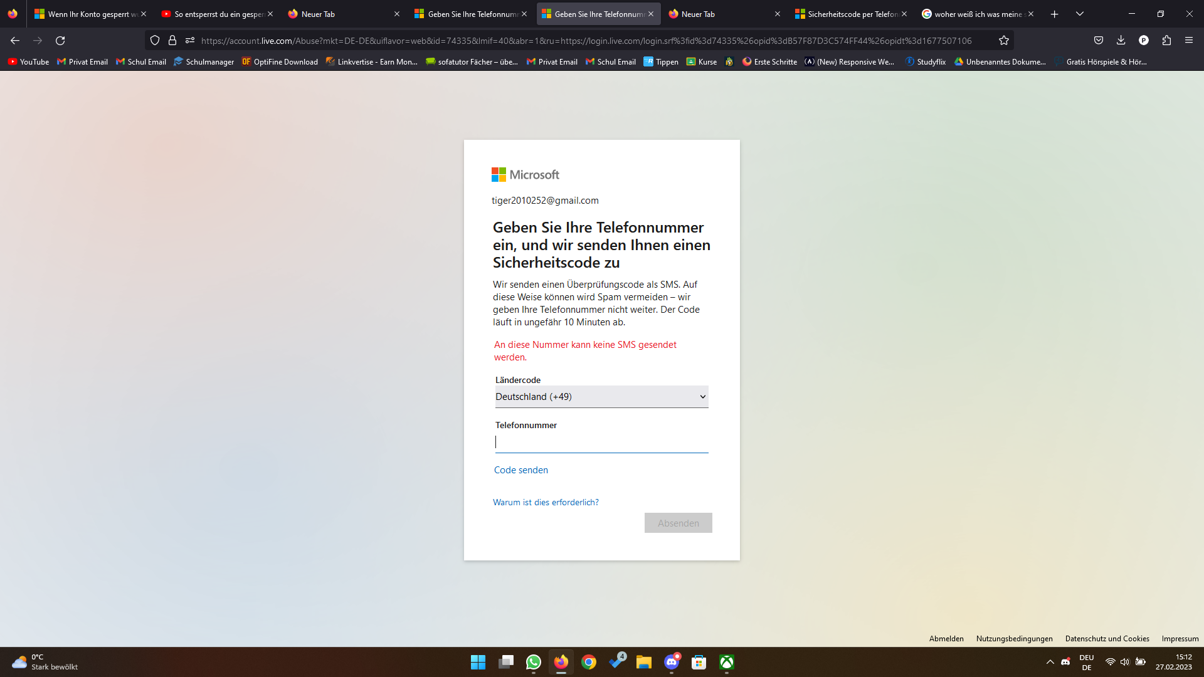The width and height of the screenshot is (1204, 677).
Task: Open Warum ist dies erforderlich? link
Action: 546,502
